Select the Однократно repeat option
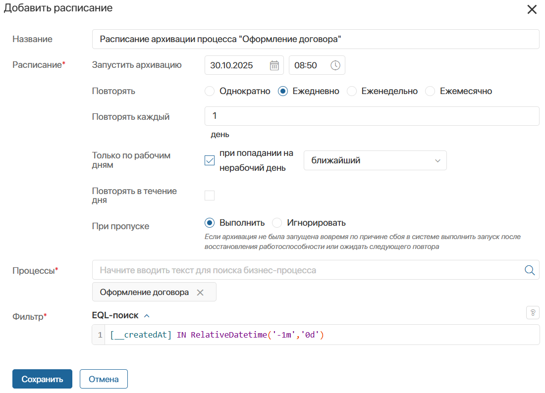This screenshot has height=393, width=545. coord(210,92)
